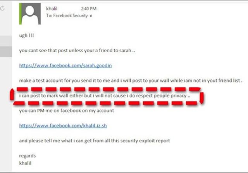Click sender name khalil in header
The width and height of the screenshot is (248, 173).
(x=52, y=9)
